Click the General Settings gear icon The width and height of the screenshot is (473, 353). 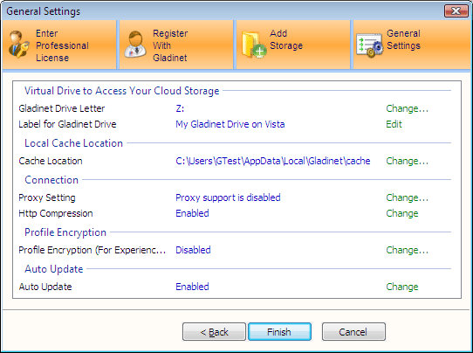tap(369, 45)
